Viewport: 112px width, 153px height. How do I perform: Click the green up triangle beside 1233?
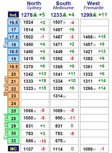64,15
